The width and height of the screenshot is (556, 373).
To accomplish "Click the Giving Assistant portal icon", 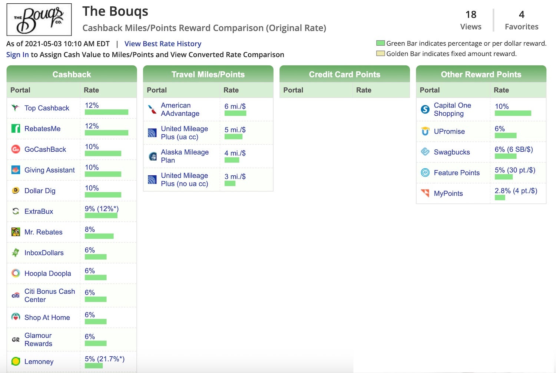I will [x=16, y=170].
